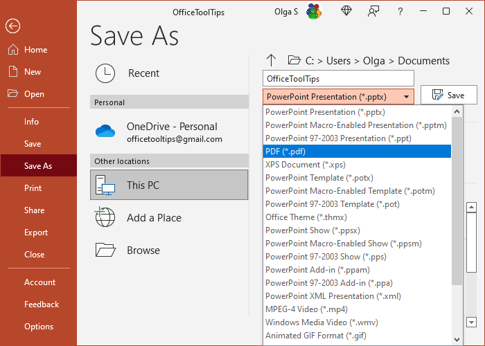Choose Windows Media Video (*.wmv) format

coord(357,322)
